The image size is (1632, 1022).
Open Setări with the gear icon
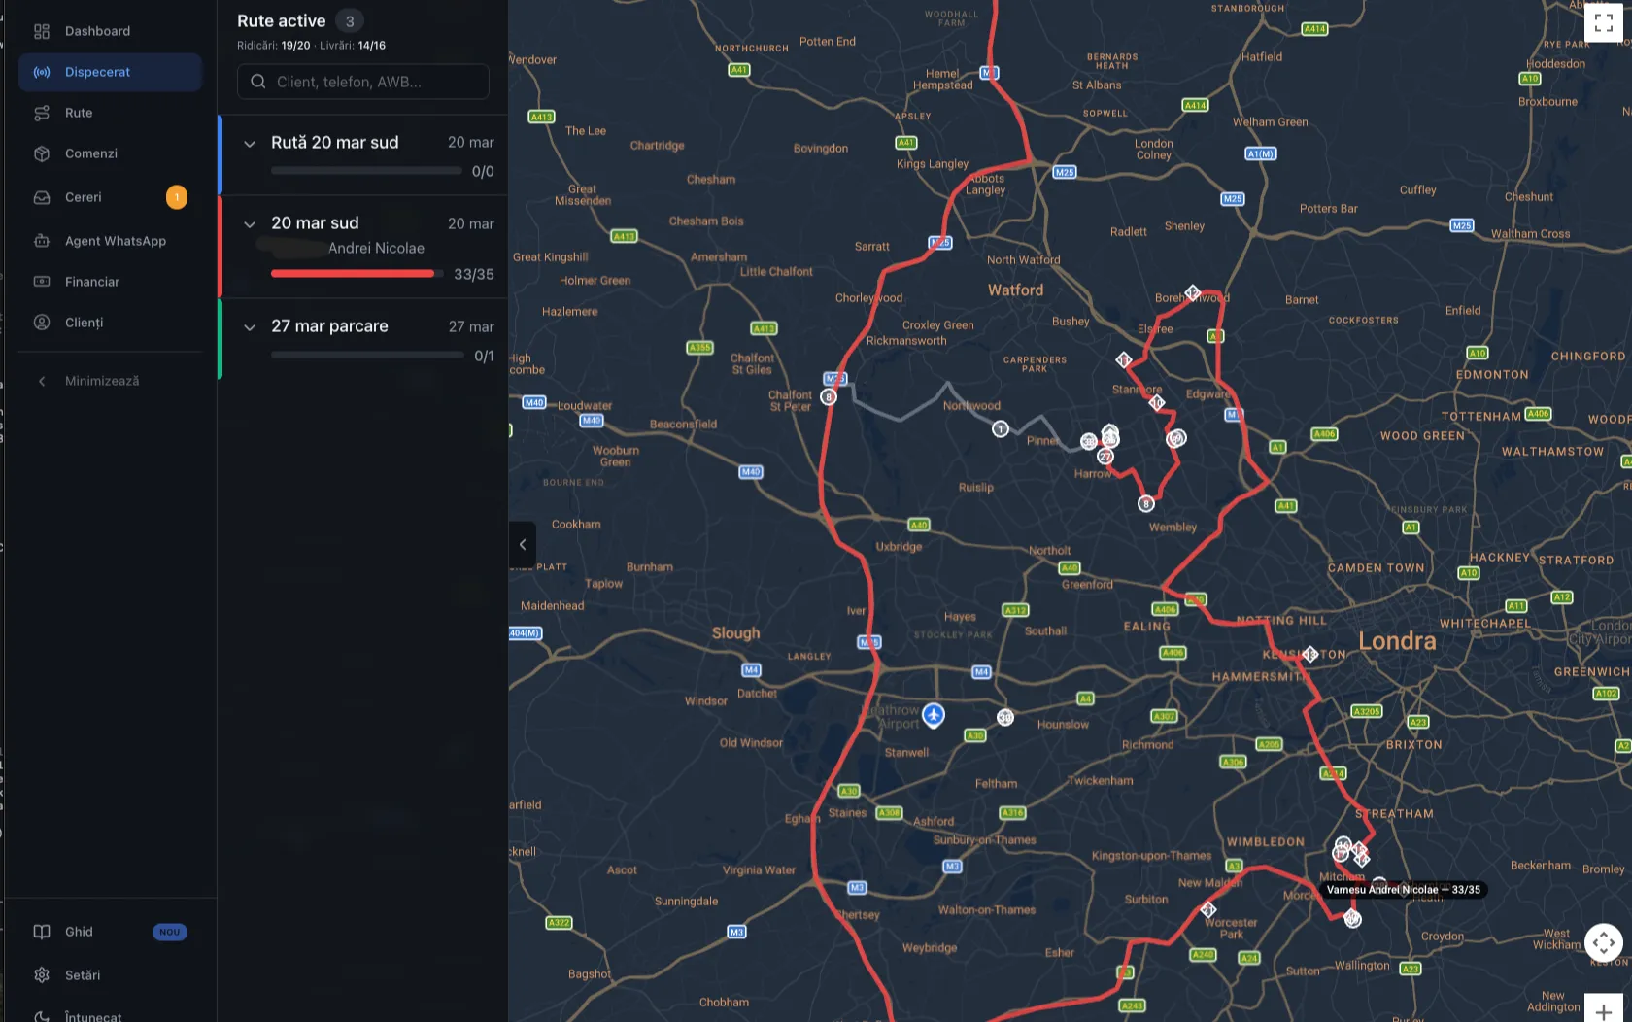point(42,974)
